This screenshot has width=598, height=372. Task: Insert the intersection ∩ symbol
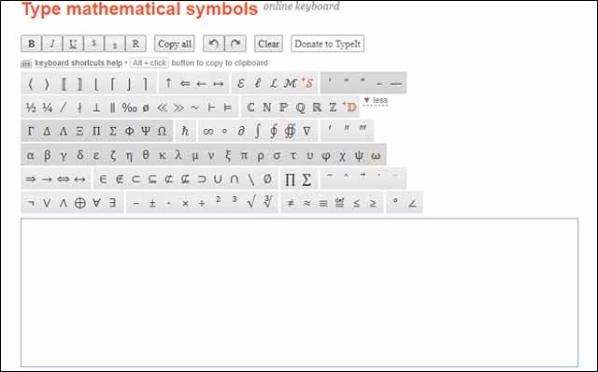click(235, 179)
